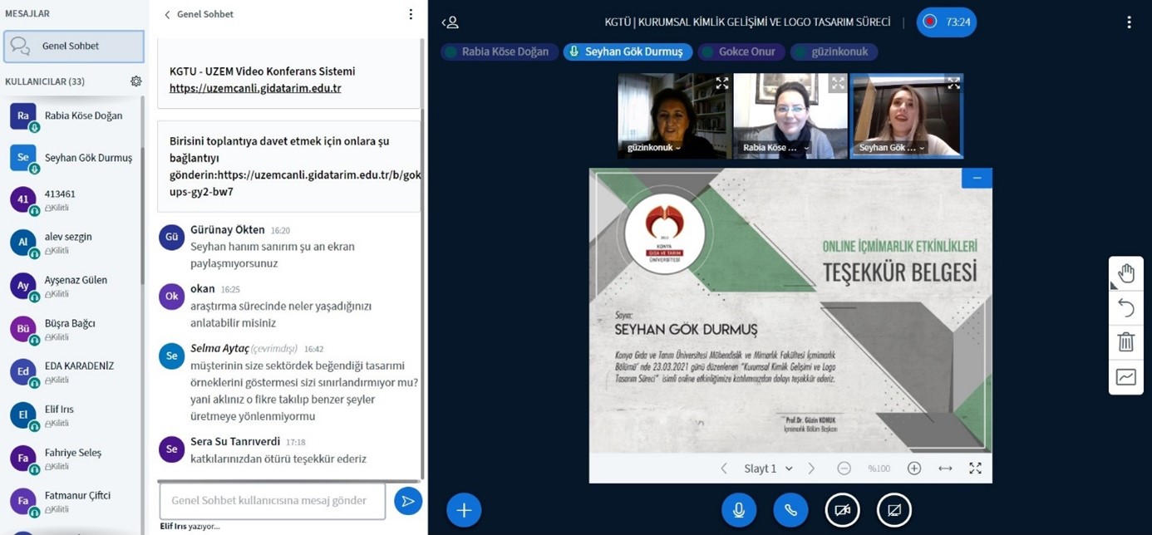Click the meeting title KGTÜ | KURUMSAL KİMLİK
Viewport: 1152px width, 535px height.
747,22
